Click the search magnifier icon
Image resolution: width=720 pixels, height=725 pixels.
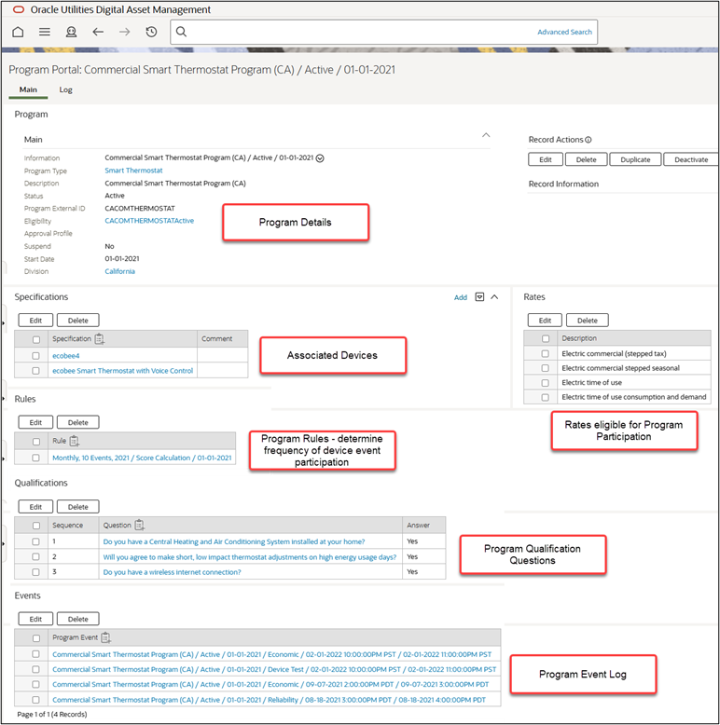coord(182,32)
